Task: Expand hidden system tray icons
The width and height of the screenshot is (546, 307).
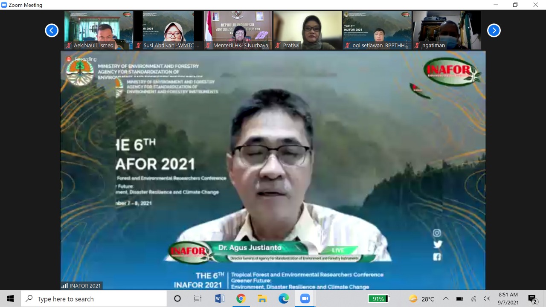Action: click(446, 299)
